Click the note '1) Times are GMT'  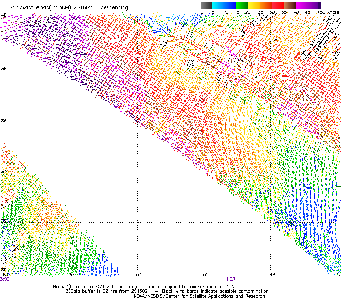[x=86, y=287]
